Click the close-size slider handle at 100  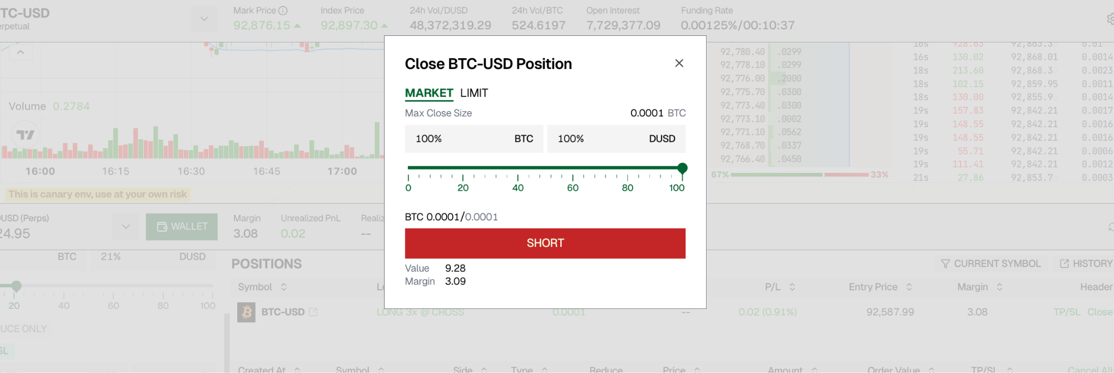[x=682, y=168]
